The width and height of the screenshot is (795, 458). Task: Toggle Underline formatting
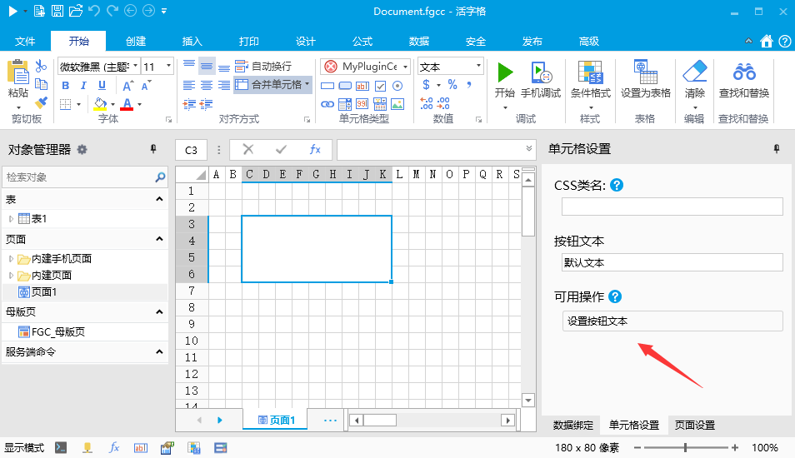coord(102,86)
